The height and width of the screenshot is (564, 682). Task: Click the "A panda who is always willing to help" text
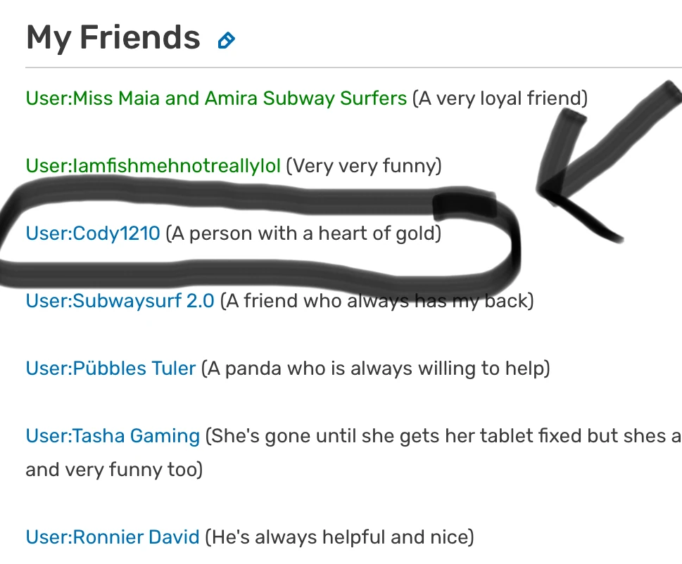click(x=375, y=368)
